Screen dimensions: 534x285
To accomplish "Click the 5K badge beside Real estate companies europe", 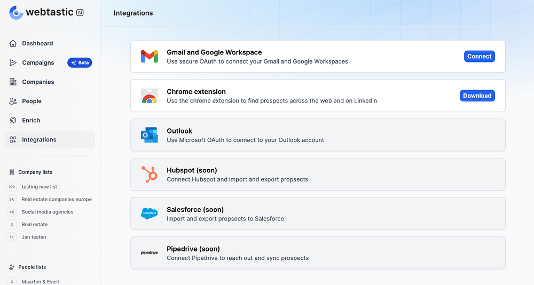I will tap(12, 199).
